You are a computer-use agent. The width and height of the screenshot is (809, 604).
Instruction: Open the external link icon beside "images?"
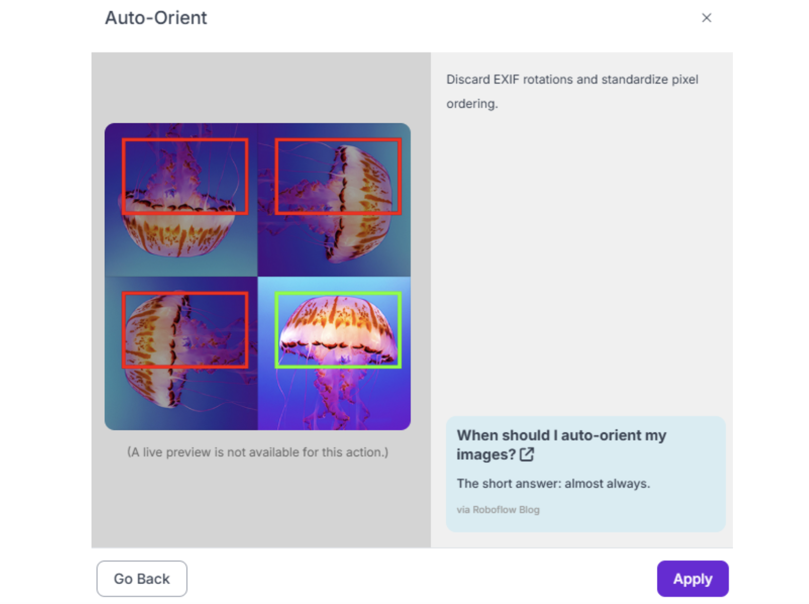(x=527, y=455)
